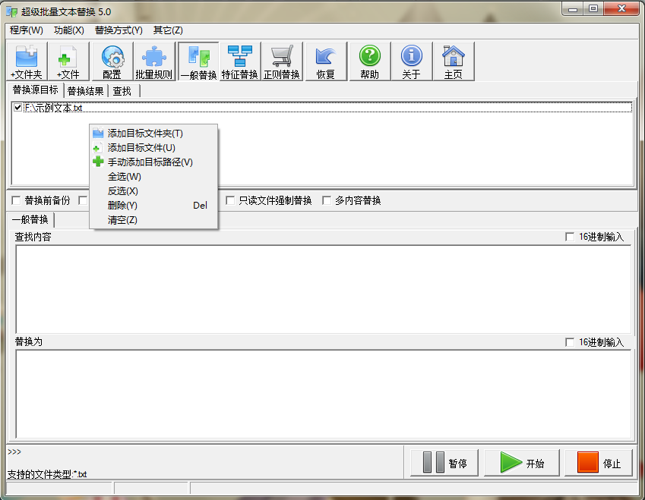Viewport: 645px width, 500px height.
Task: Choose 手动添加目标路径(V) from context menu
Action: coord(153,162)
